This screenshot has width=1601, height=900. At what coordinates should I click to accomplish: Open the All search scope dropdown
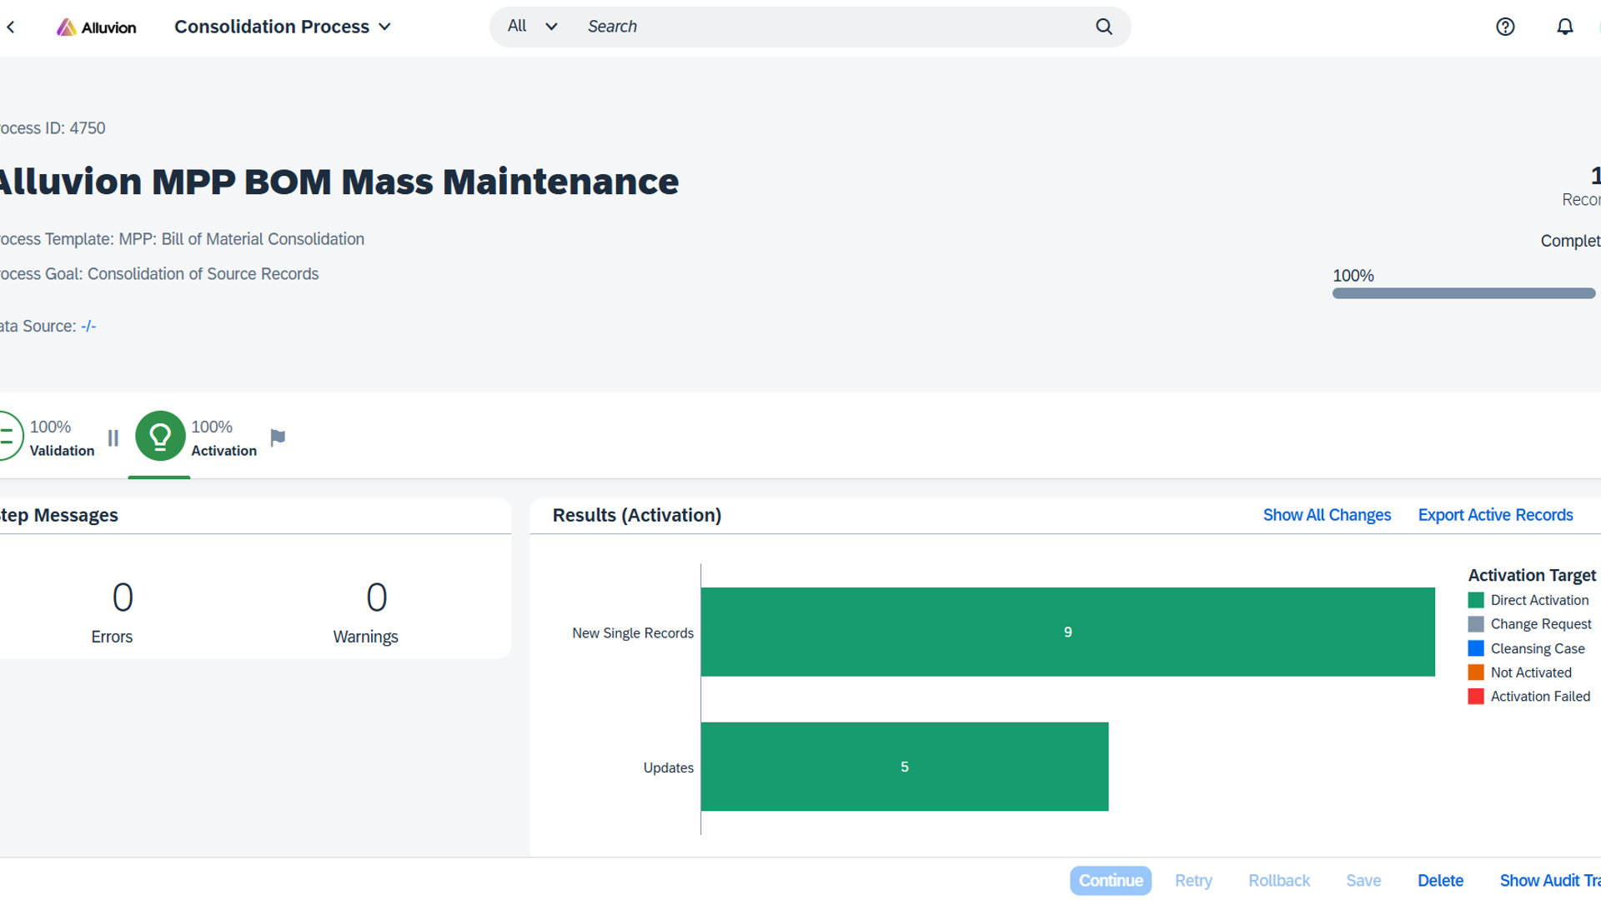pos(533,27)
